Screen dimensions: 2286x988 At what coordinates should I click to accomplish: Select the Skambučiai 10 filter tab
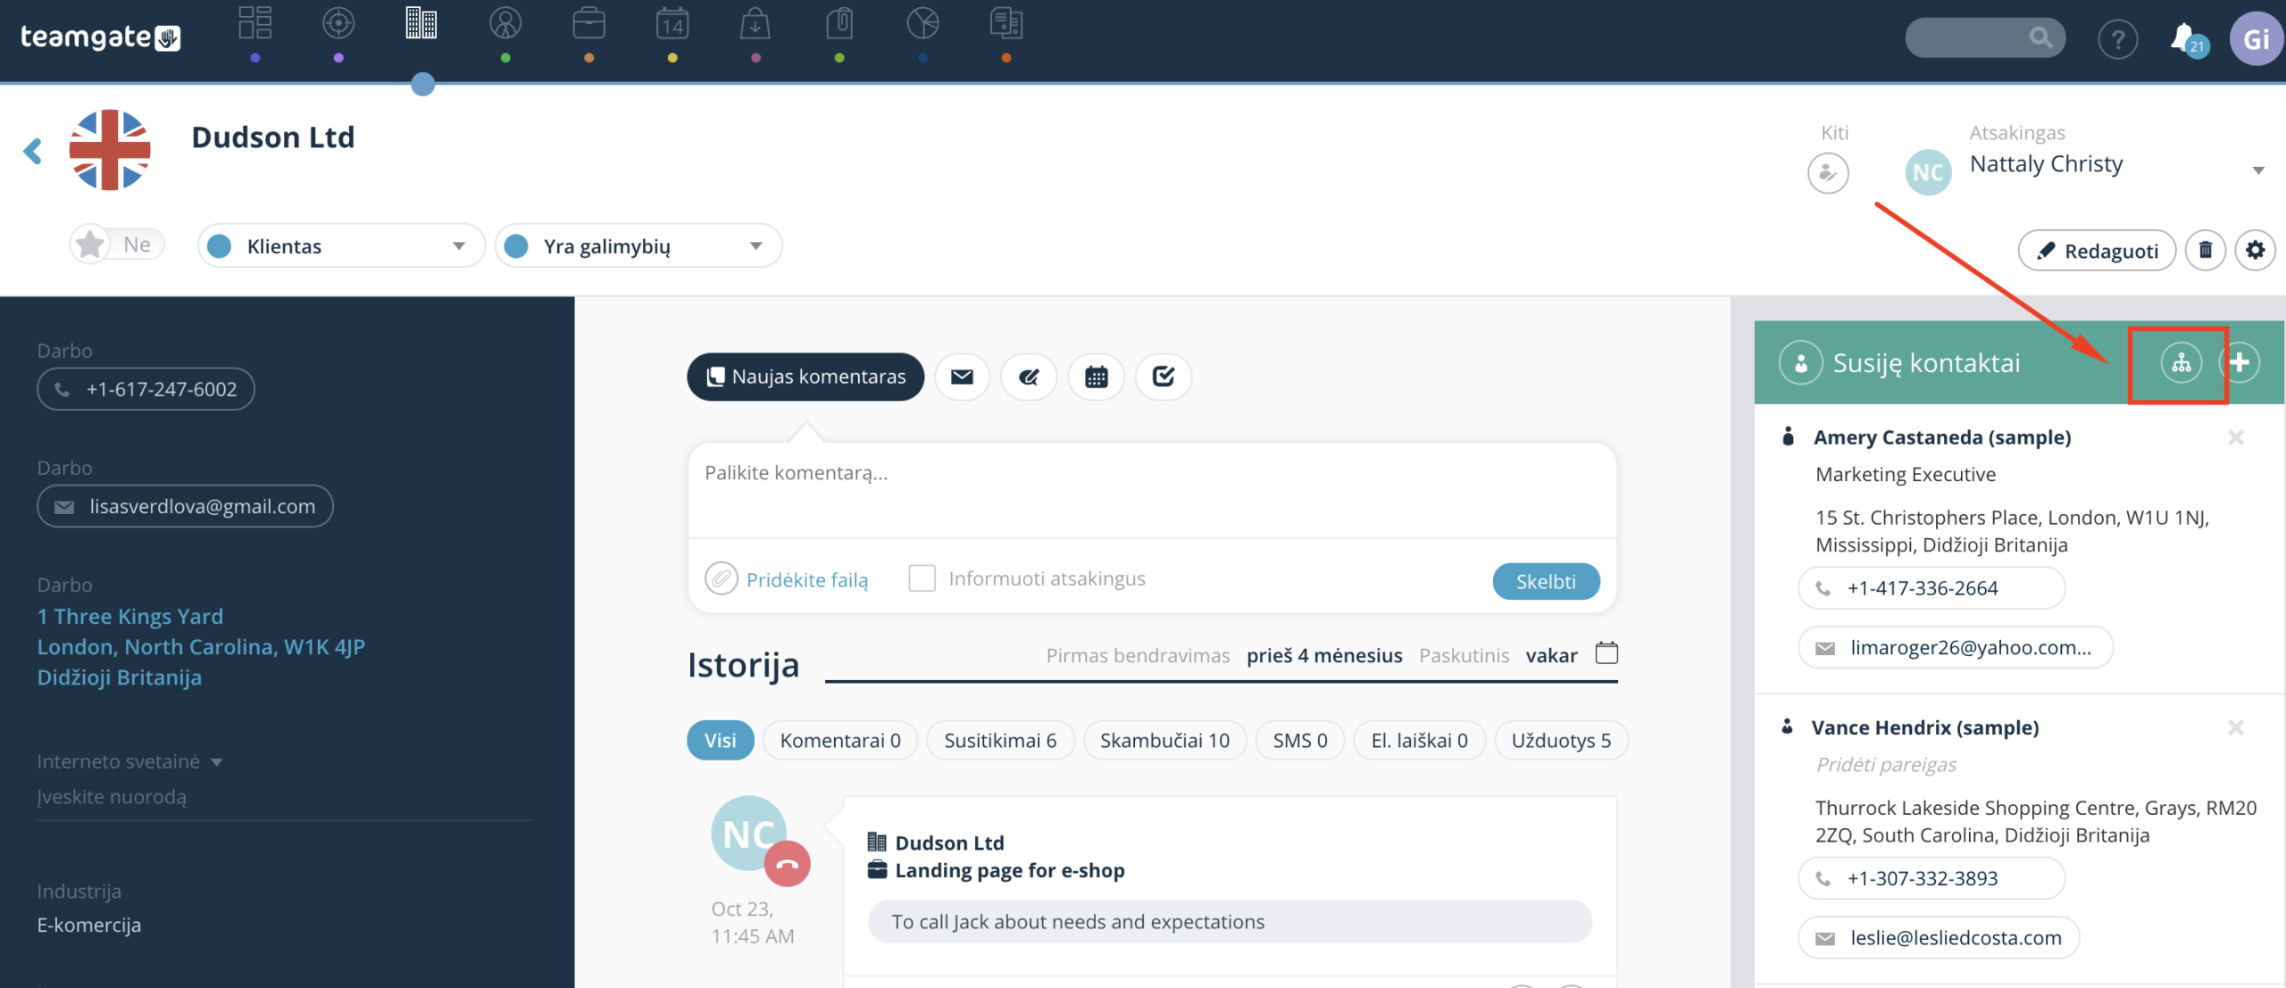point(1164,741)
